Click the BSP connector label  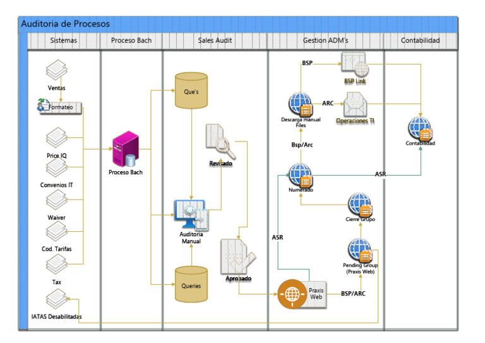pos(307,63)
